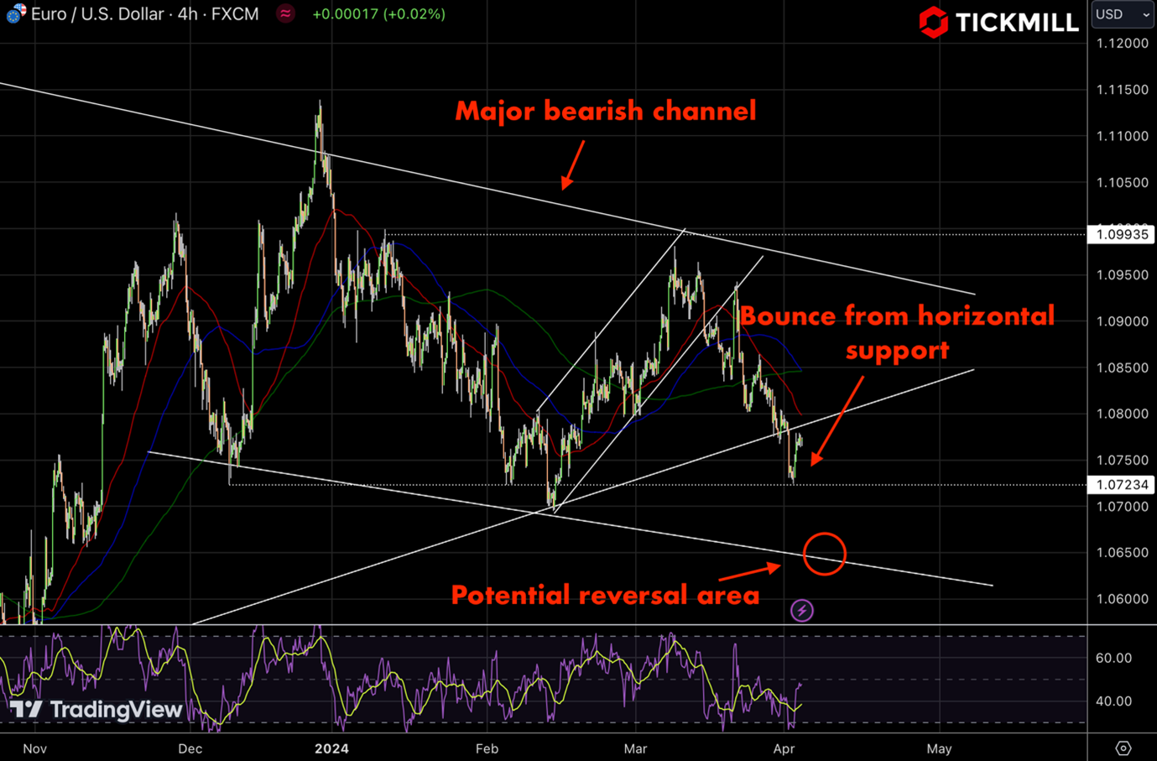Click the Apr date axis label
1157x761 pixels.
[784, 748]
